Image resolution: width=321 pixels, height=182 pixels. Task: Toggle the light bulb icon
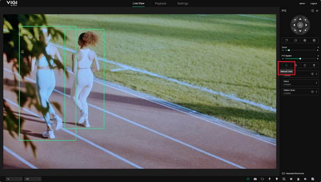pos(277,179)
